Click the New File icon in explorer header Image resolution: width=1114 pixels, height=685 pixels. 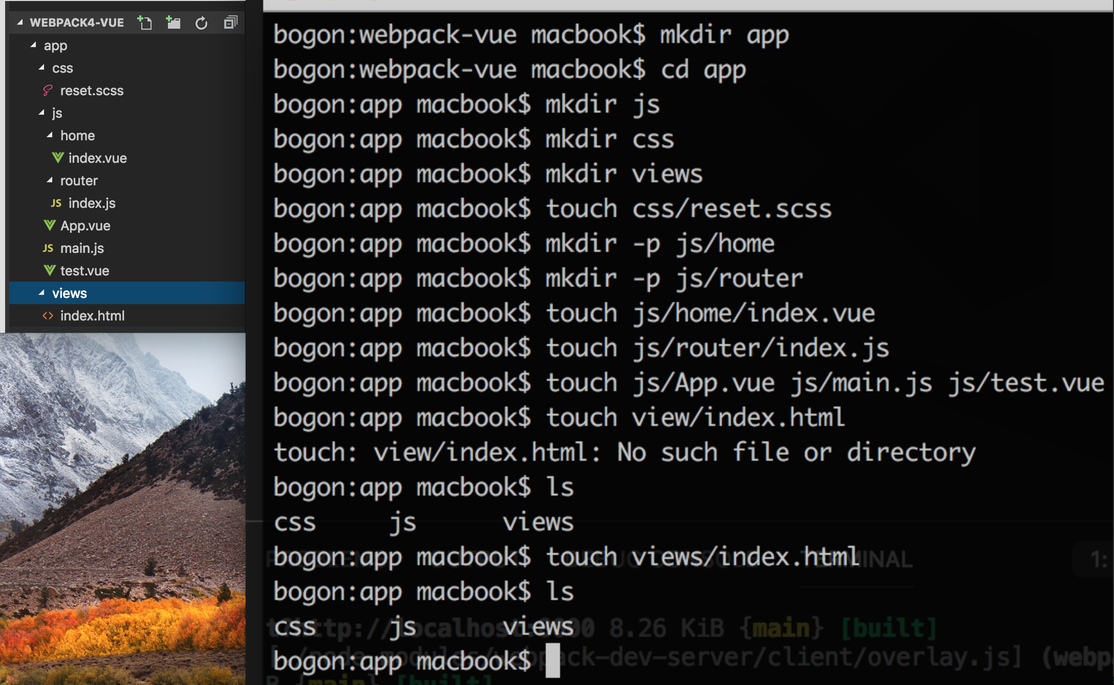pyautogui.click(x=145, y=23)
